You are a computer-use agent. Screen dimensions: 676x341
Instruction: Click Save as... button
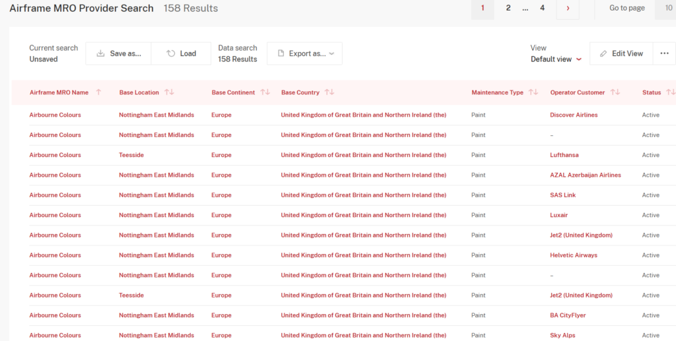tap(119, 53)
